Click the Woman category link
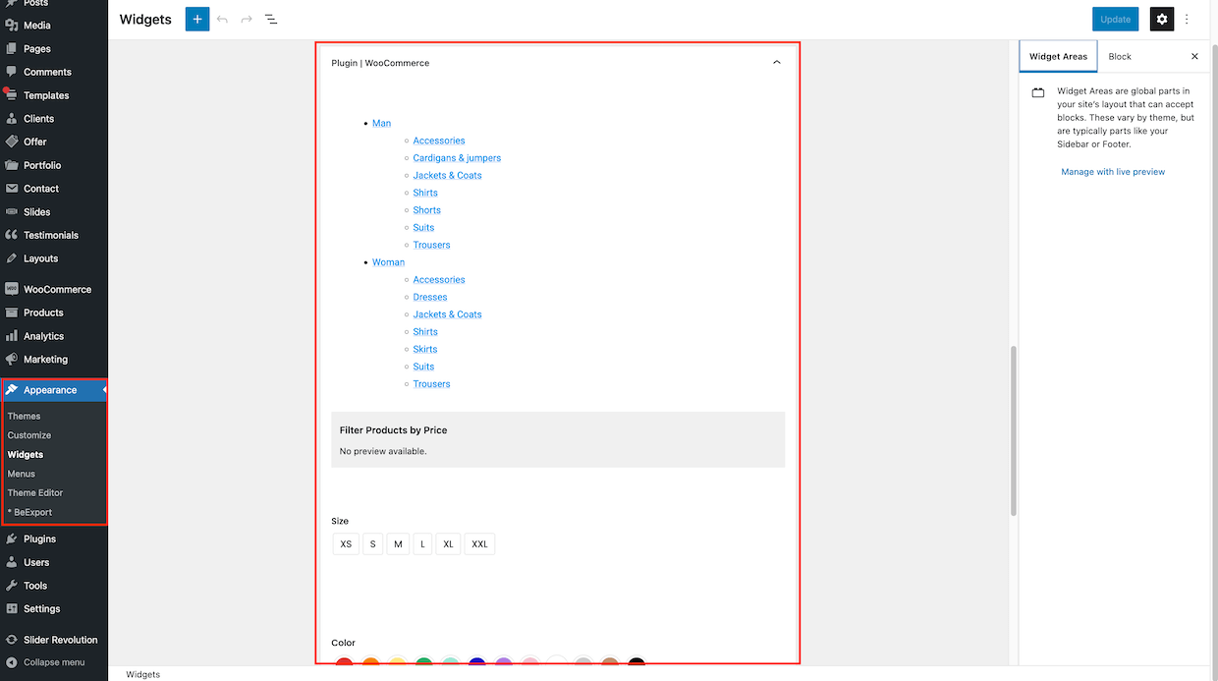The height and width of the screenshot is (681, 1218). click(388, 262)
